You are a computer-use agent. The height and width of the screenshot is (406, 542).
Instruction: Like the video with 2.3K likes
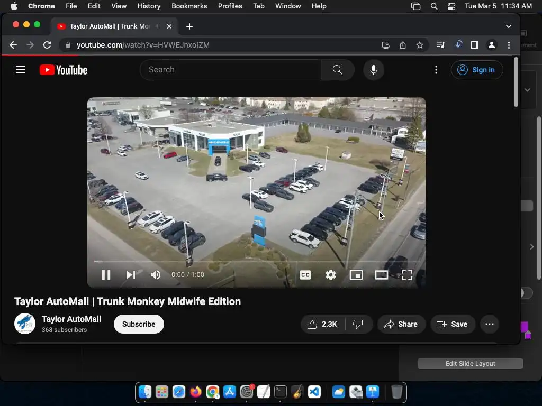322,324
